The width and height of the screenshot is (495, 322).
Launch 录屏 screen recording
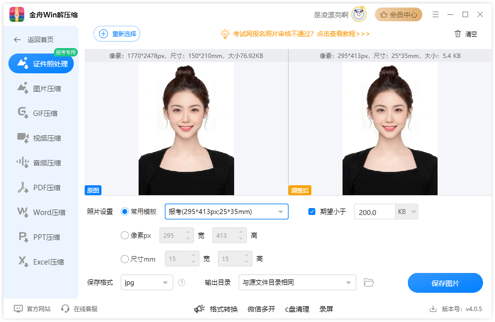pyautogui.click(x=326, y=309)
